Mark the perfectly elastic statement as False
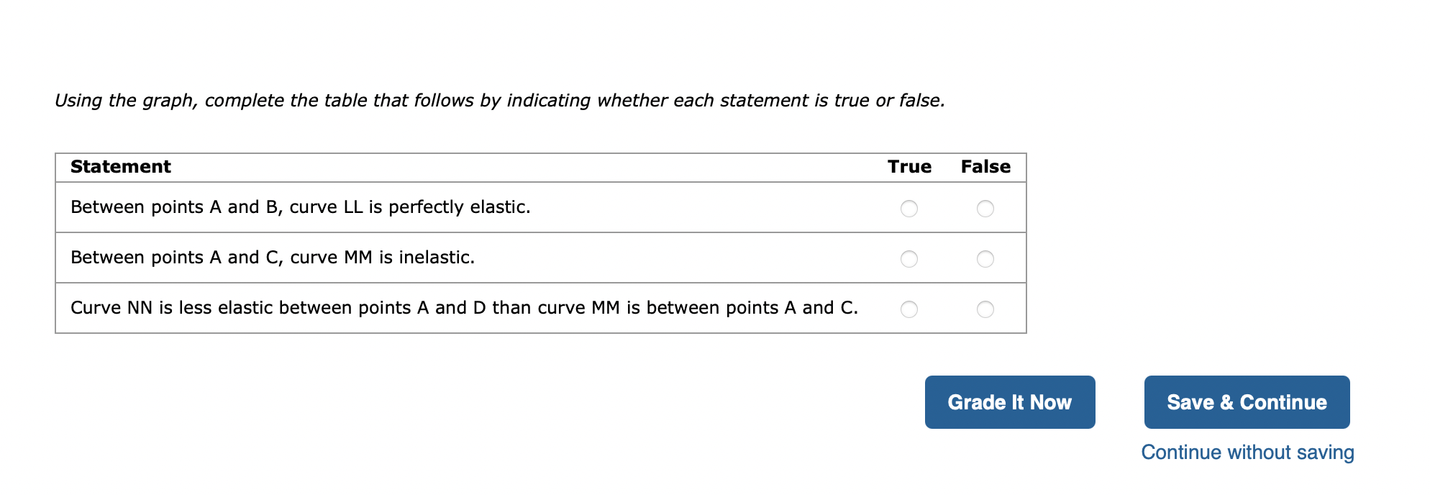 coord(985,209)
